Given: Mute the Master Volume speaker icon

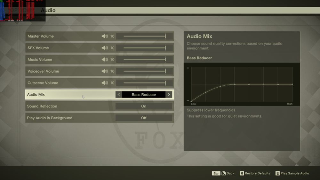Looking at the screenshot, I should pyautogui.click(x=105, y=36).
